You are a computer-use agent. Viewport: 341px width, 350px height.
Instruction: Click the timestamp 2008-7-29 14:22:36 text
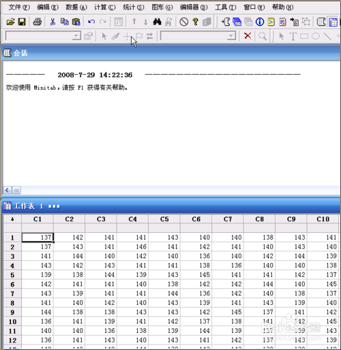pyautogui.click(x=95, y=75)
